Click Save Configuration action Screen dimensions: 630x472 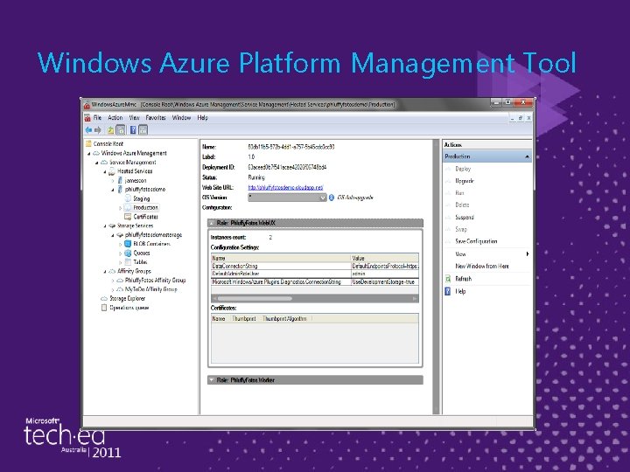tap(476, 241)
